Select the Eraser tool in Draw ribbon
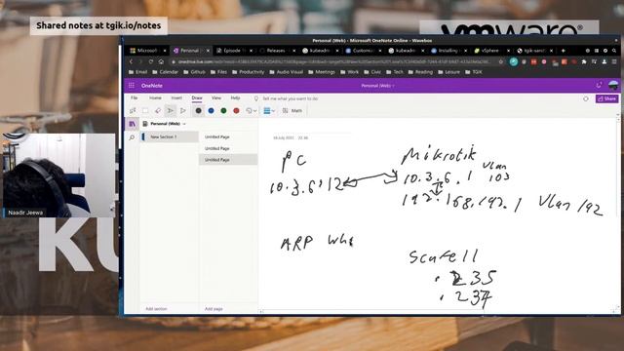 click(158, 110)
